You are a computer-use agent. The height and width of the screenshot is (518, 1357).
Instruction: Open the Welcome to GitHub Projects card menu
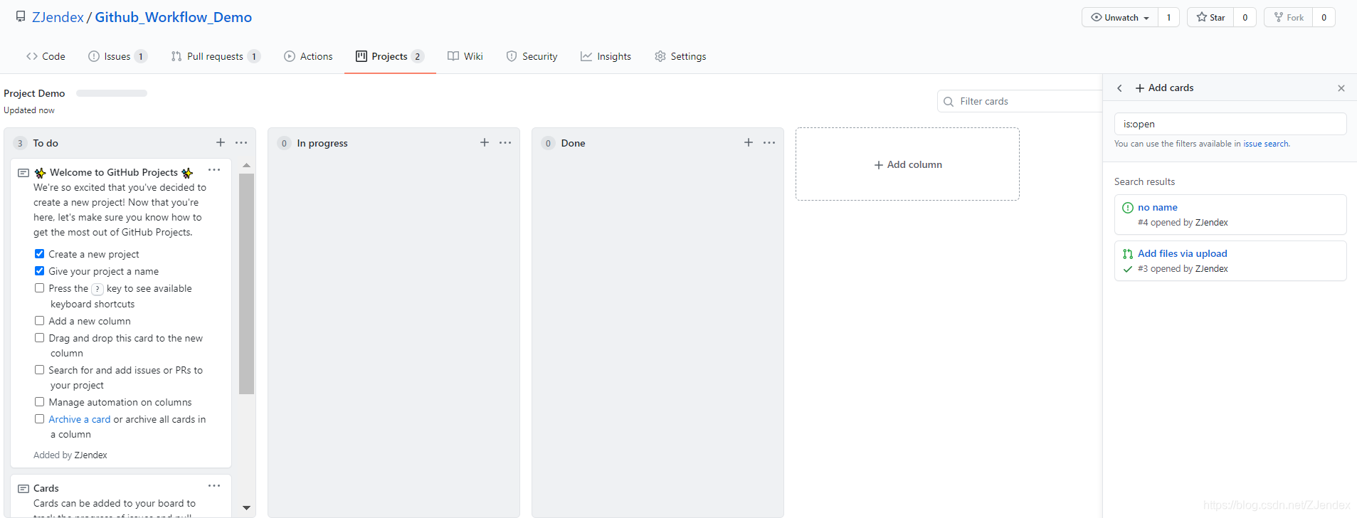pyautogui.click(x=214, y=170)
